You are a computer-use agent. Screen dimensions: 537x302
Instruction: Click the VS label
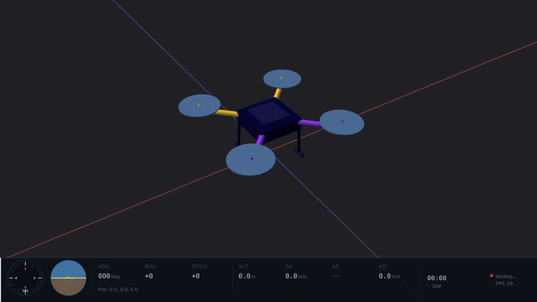(383, 267)
